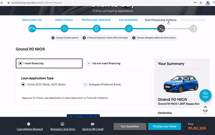Bookmark page with the star icon
The image size is (215, 135).
[x=201, y=3]
